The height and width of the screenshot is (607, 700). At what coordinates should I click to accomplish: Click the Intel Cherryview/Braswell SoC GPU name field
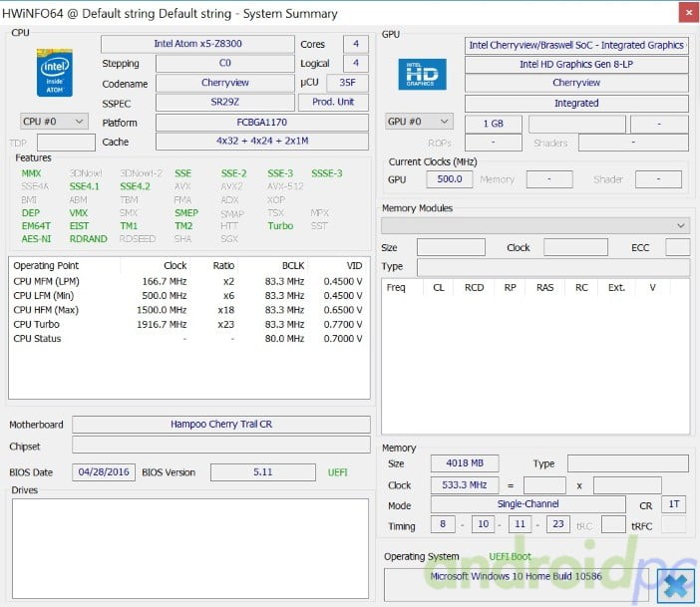[576, 46]
